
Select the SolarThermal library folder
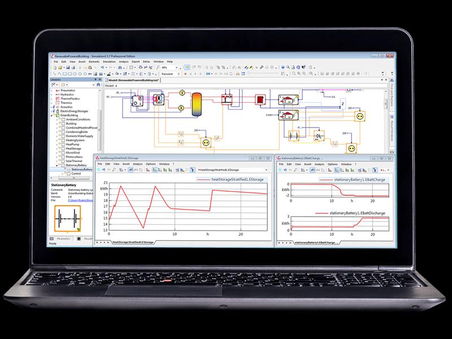point(74,161)
